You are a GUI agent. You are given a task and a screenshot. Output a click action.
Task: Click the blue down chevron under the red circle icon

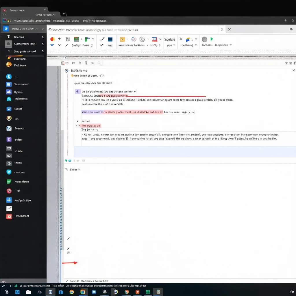52,45
